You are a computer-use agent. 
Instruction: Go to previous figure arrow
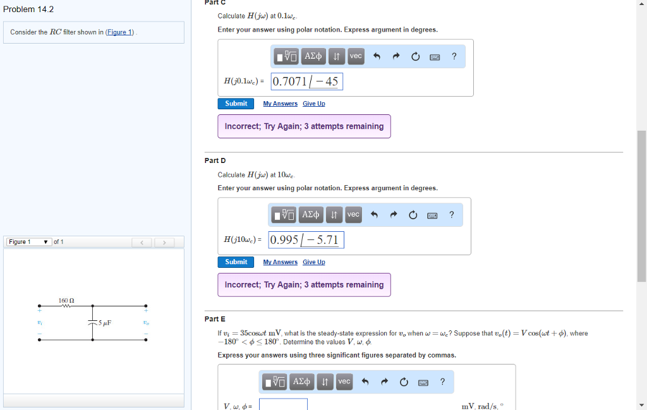pos(142,242)
